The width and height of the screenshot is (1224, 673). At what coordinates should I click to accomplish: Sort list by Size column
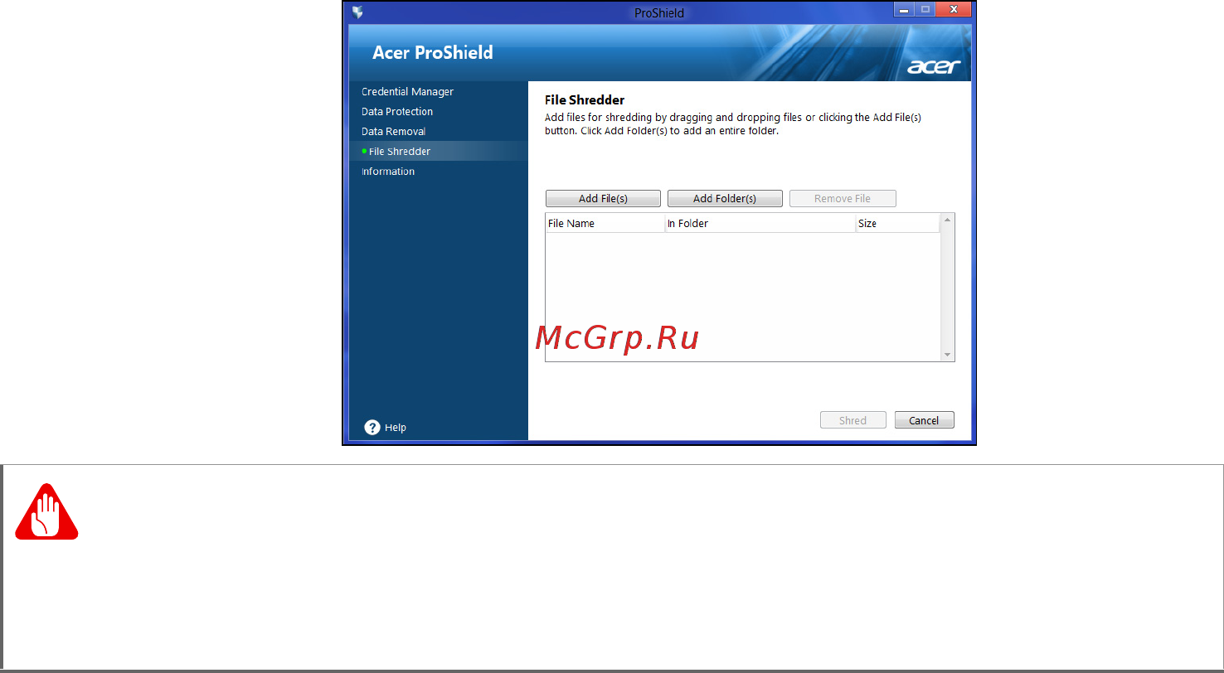898,224
